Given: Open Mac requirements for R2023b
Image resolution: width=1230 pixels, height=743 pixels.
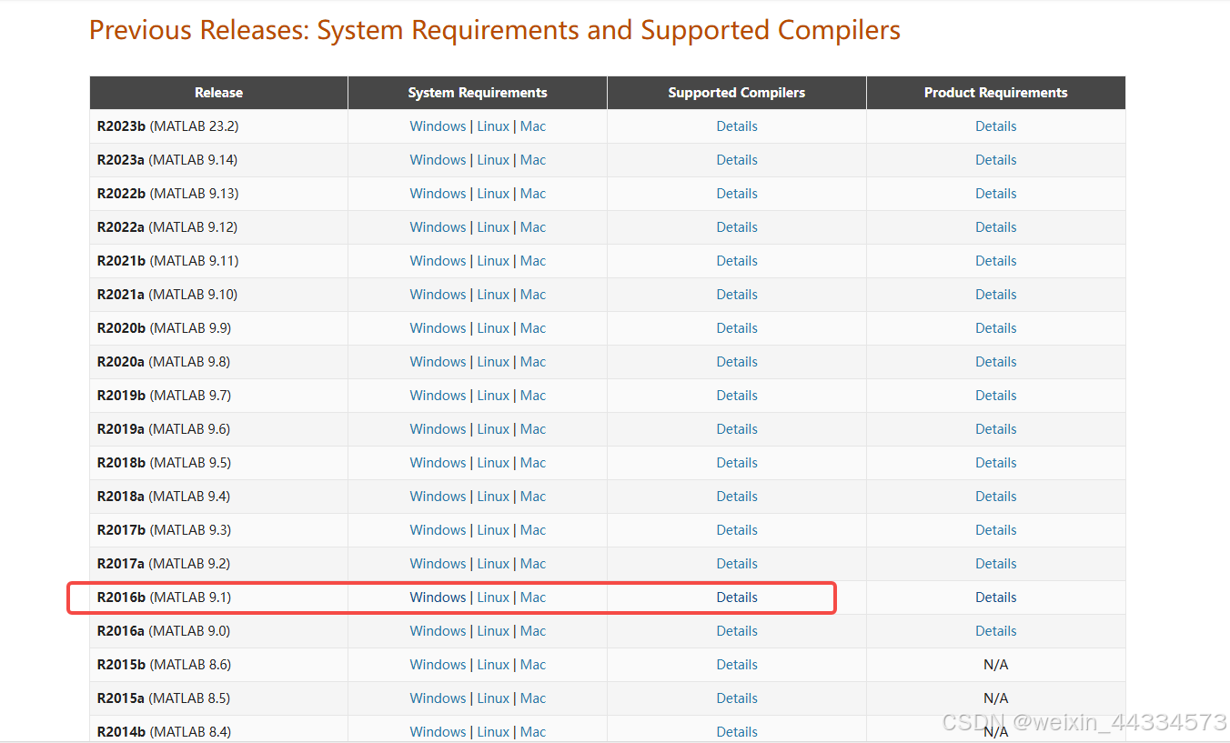Looking at the screenshot, I should [533, 126].
